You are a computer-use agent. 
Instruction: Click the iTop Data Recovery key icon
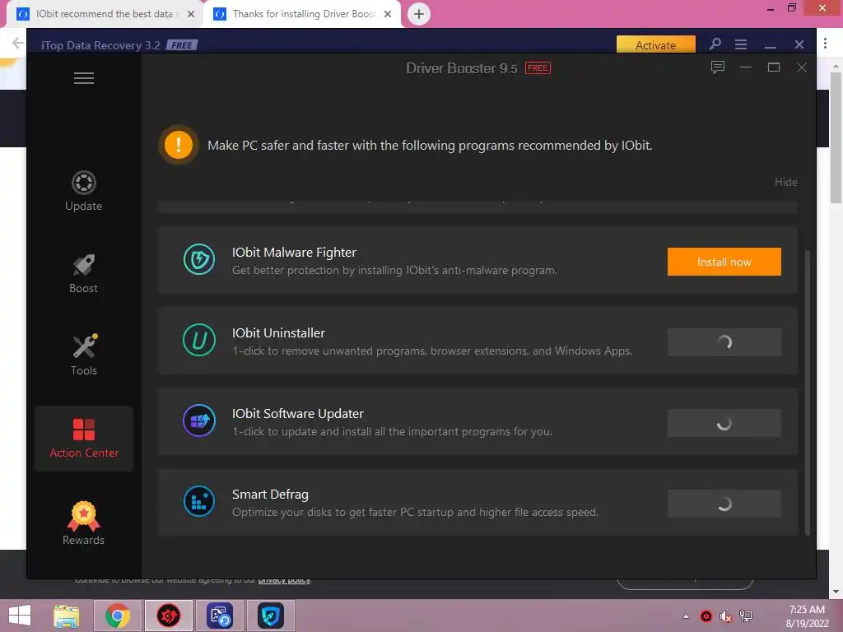click(x=715, y=44)
